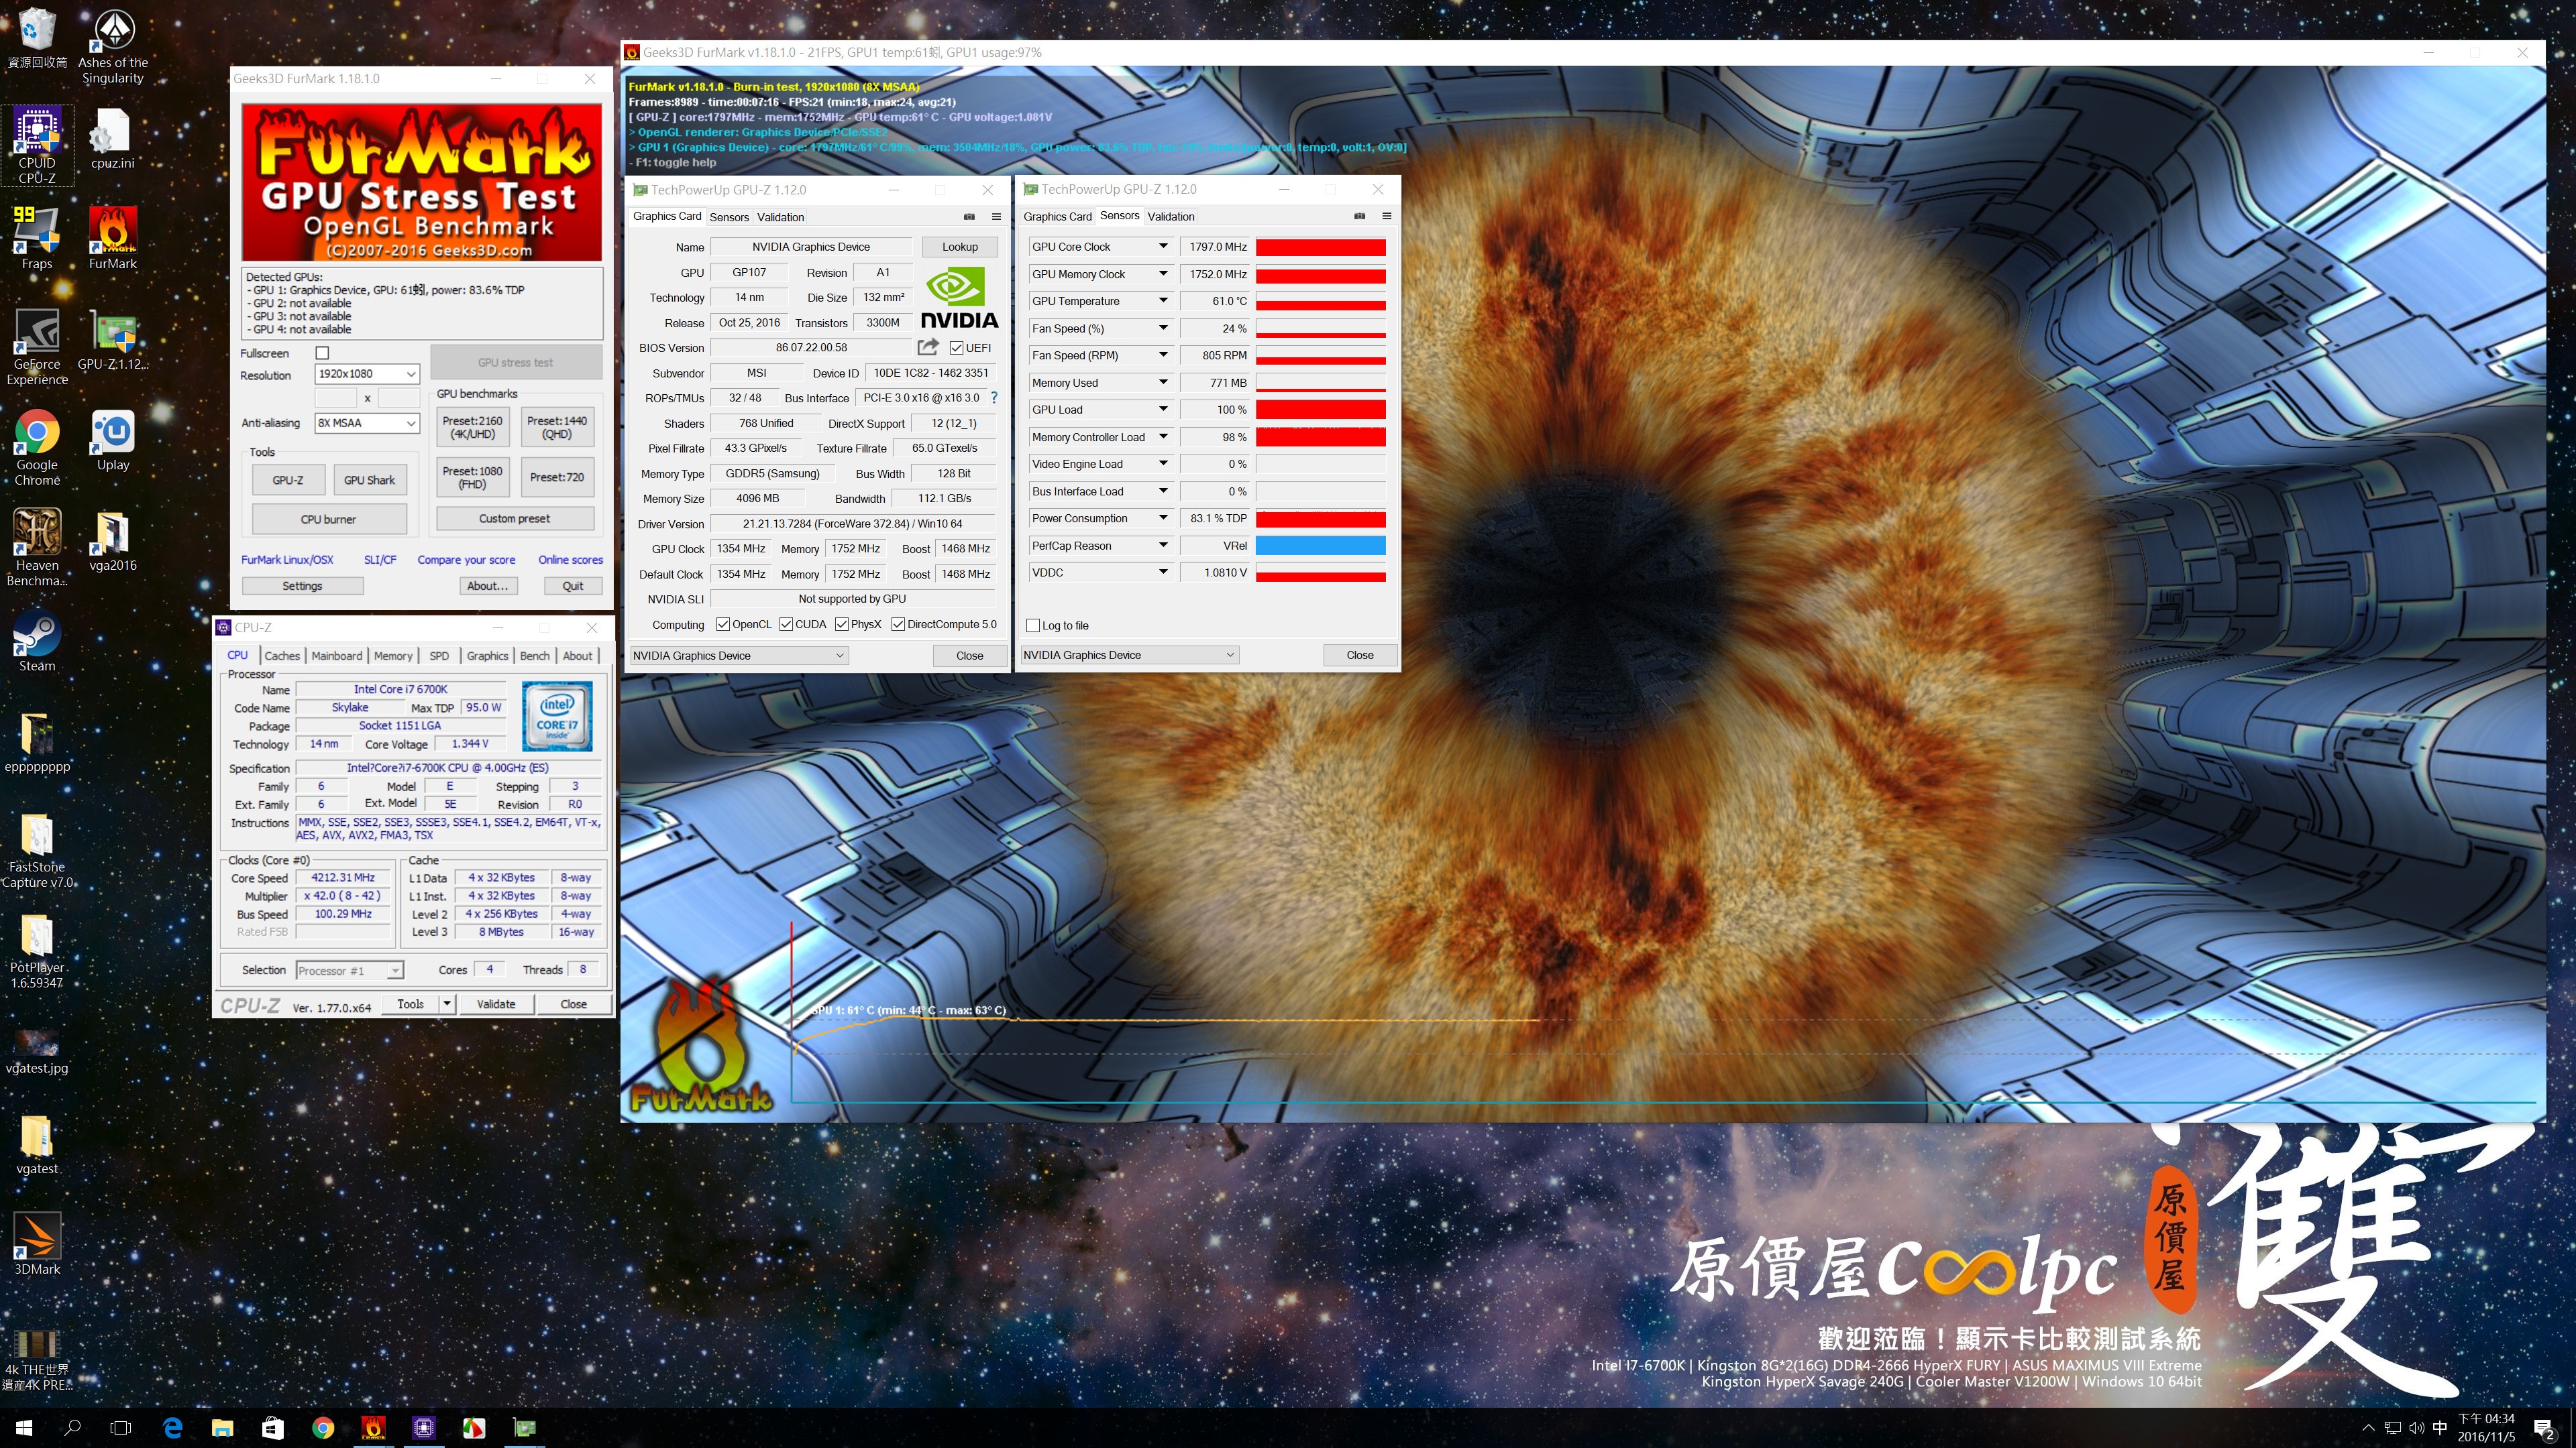
Task: Open device selector in GPU-Z Sensors window
Action: (1130, 656)
